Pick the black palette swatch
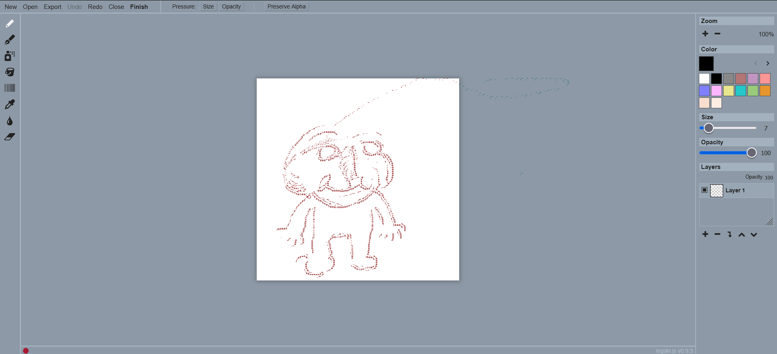The width and height of the screenshot is (777, 354). pos(717,78)
